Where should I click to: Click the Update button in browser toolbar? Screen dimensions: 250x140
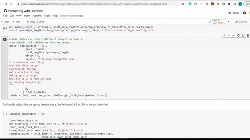coord(247,4)
